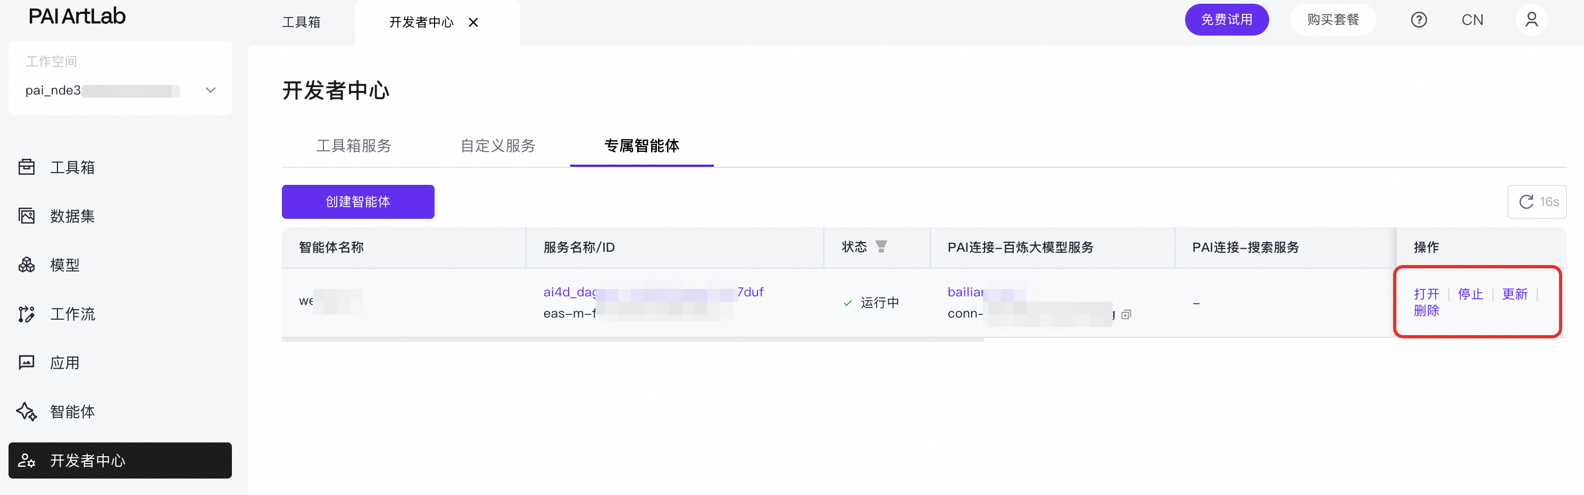Click the 免费试用 button
Viewport: 1584px width, 495px height.
(1226, 20)
